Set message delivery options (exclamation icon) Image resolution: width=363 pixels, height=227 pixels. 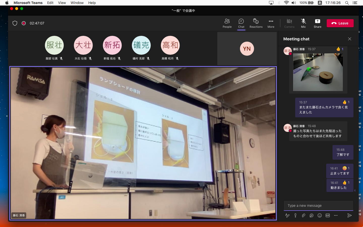pos(295,215)
